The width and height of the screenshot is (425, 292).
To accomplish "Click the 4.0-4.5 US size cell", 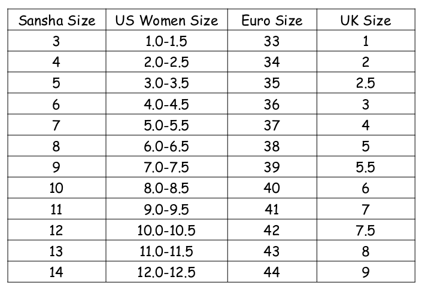I will 166,104.
